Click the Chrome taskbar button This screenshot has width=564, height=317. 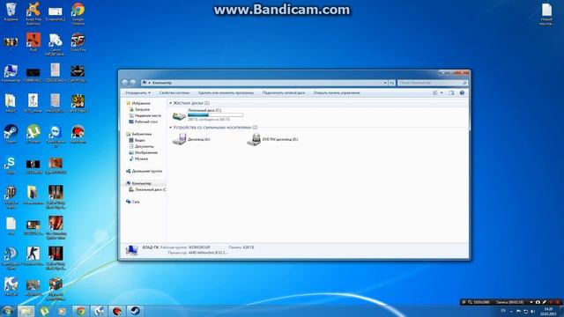pyautogui.click(x=80, y=311)
